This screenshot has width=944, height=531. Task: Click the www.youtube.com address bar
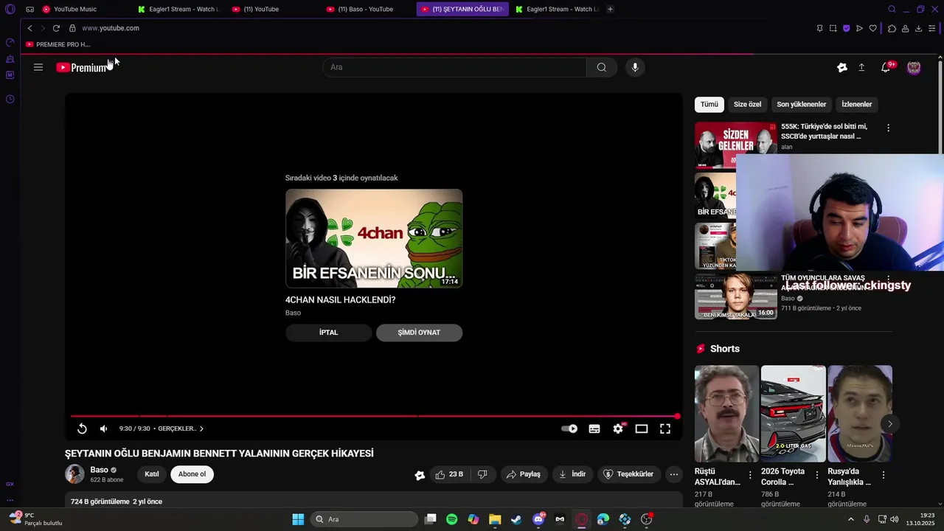point(111,28)
